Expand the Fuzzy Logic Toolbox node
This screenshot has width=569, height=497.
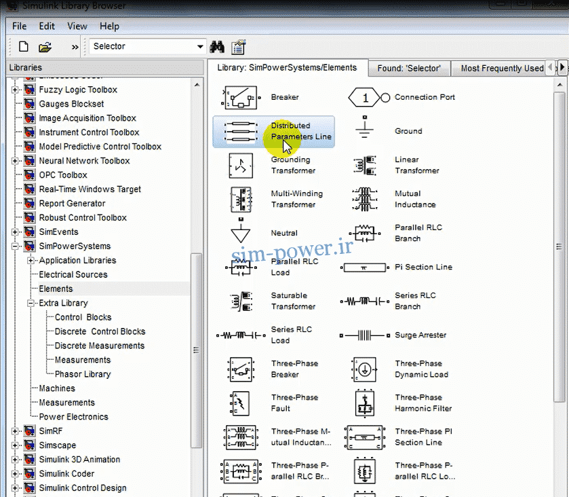coord(15,90)
